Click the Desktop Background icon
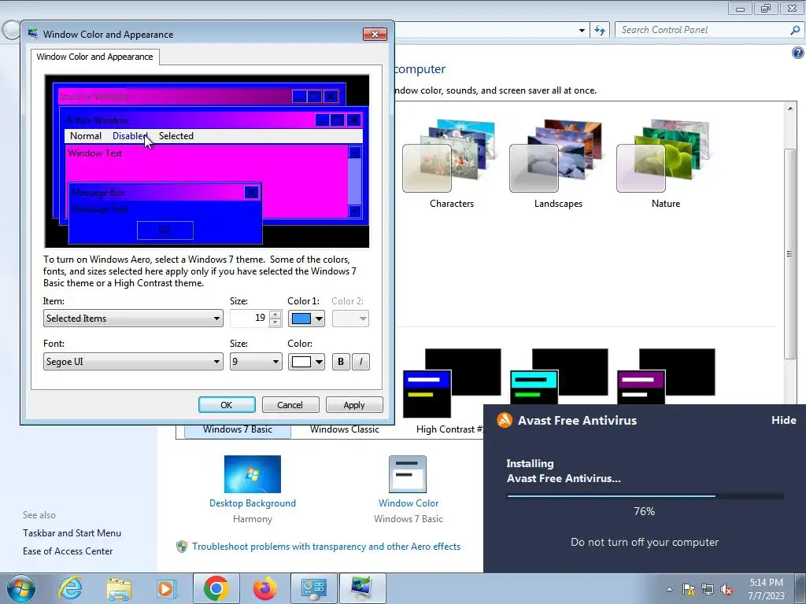The height and width of the screenshot is (604, 806). [253, 474]
